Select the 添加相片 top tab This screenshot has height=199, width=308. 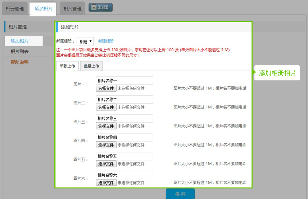[x=43, y=8]
